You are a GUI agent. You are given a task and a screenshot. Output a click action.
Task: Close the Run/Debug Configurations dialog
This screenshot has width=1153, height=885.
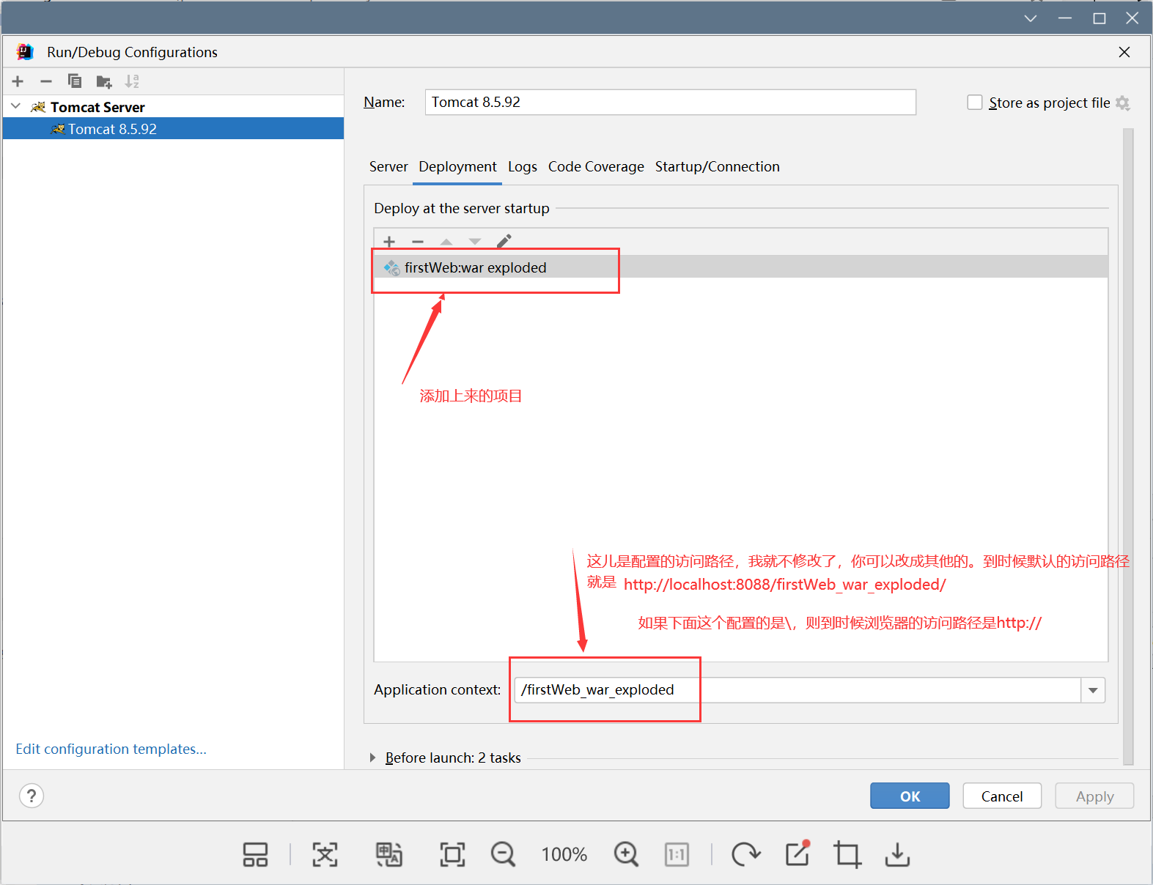pyautogui.click(x=1124, y=52)
